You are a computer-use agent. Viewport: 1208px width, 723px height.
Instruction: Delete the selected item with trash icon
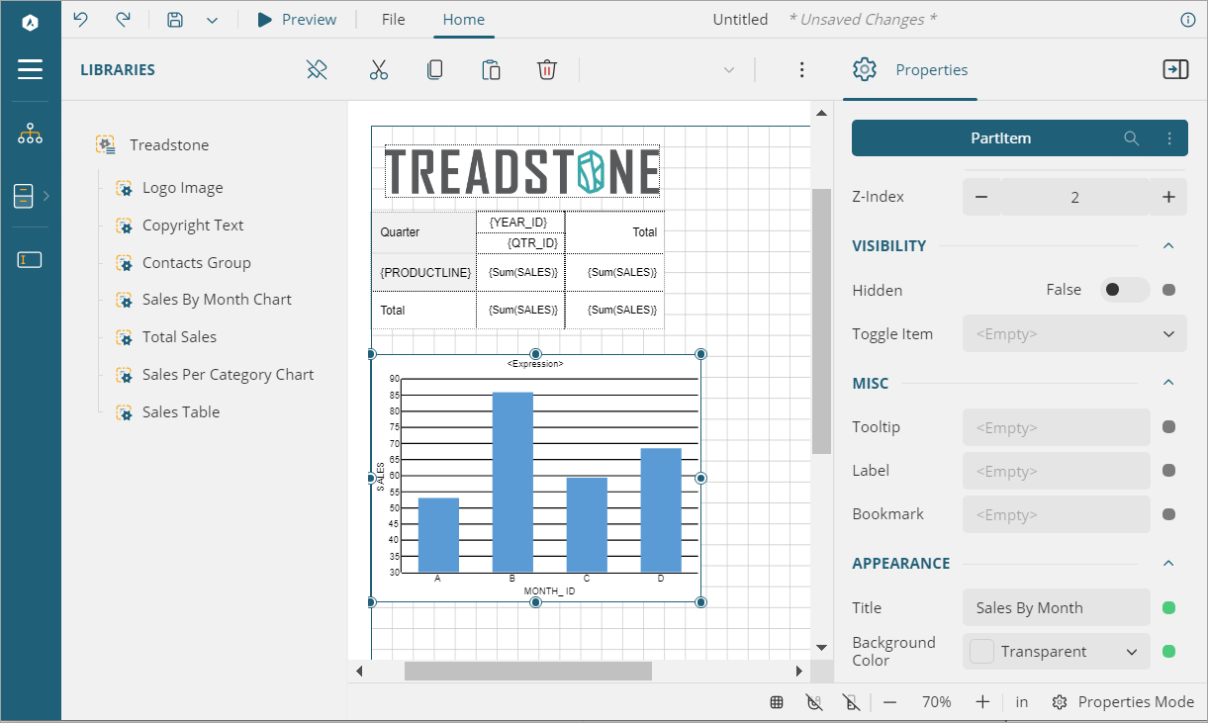click(x=547, y=69)
